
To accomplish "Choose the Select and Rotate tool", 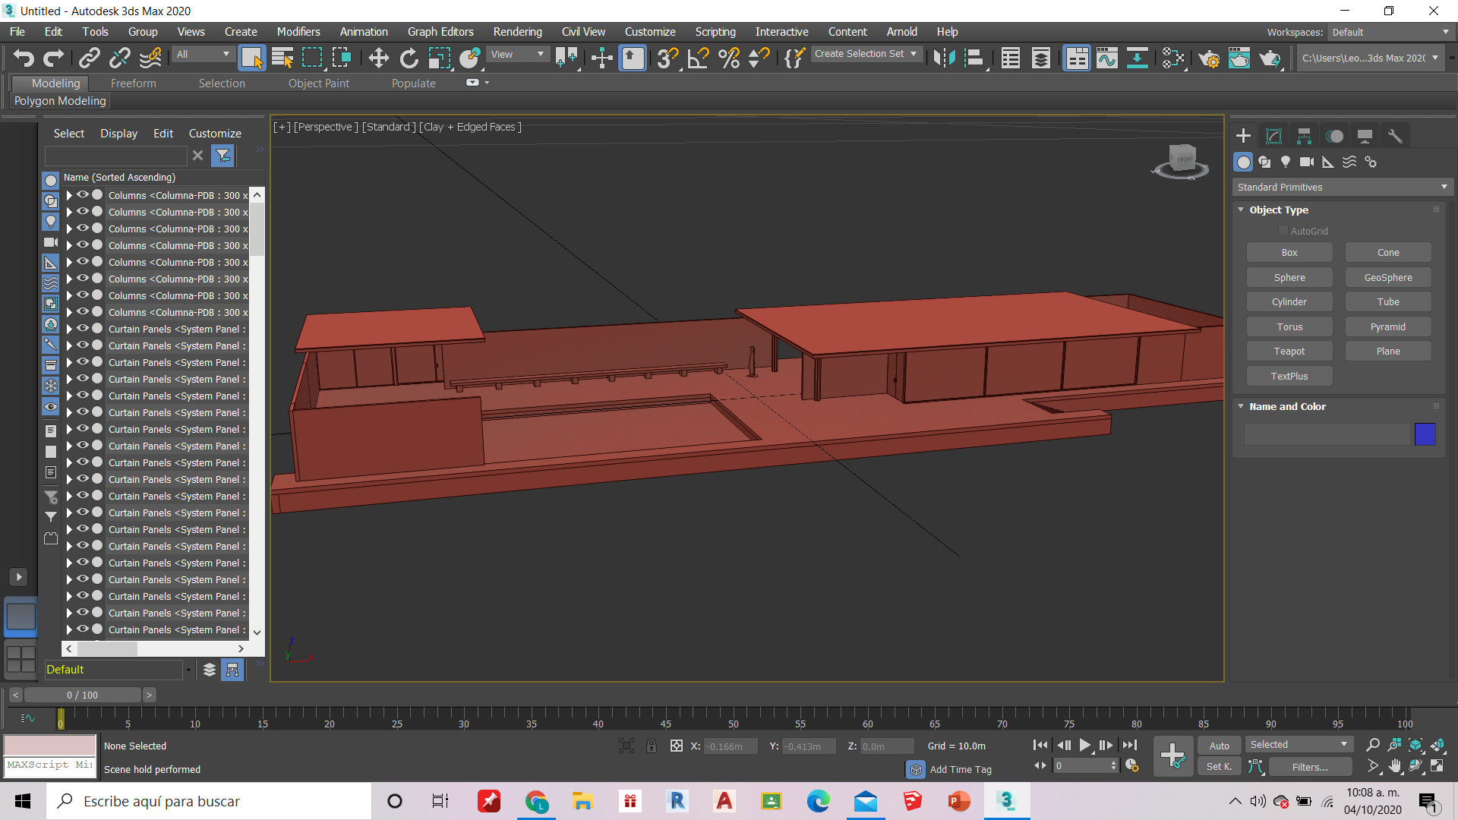I will click(409, 58).
